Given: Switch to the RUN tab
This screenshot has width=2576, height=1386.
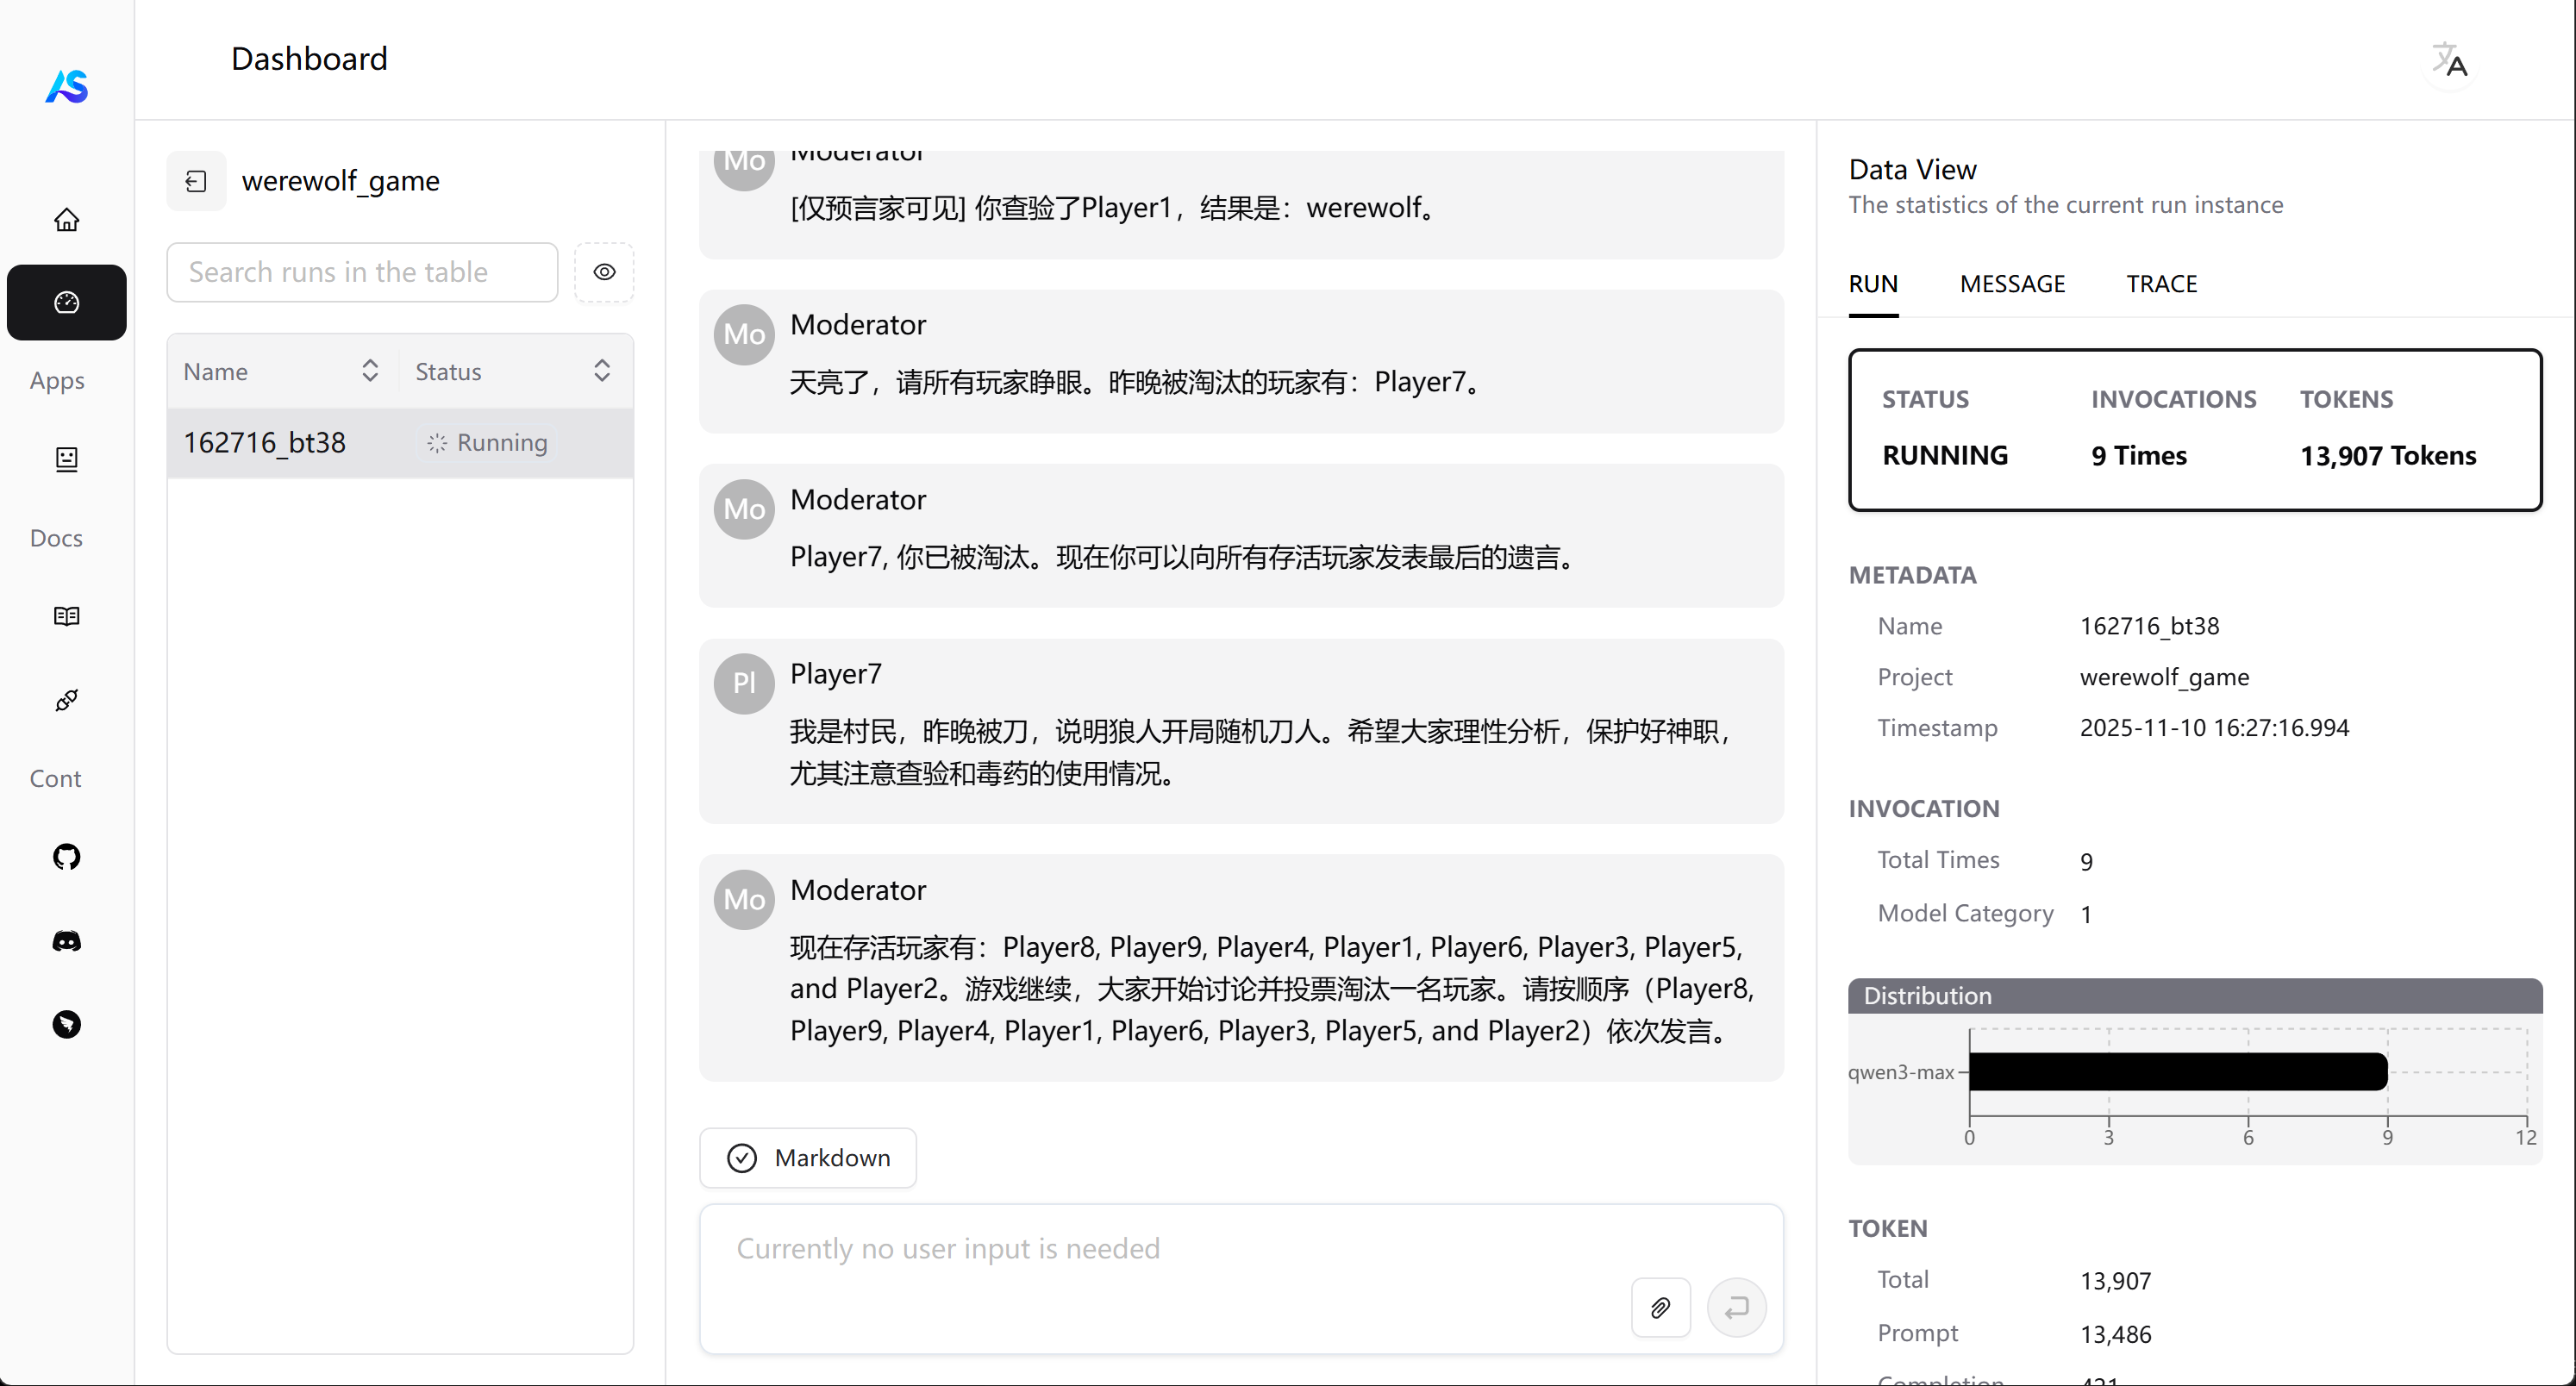Looking at the screenshot, I should [1873, 284].
